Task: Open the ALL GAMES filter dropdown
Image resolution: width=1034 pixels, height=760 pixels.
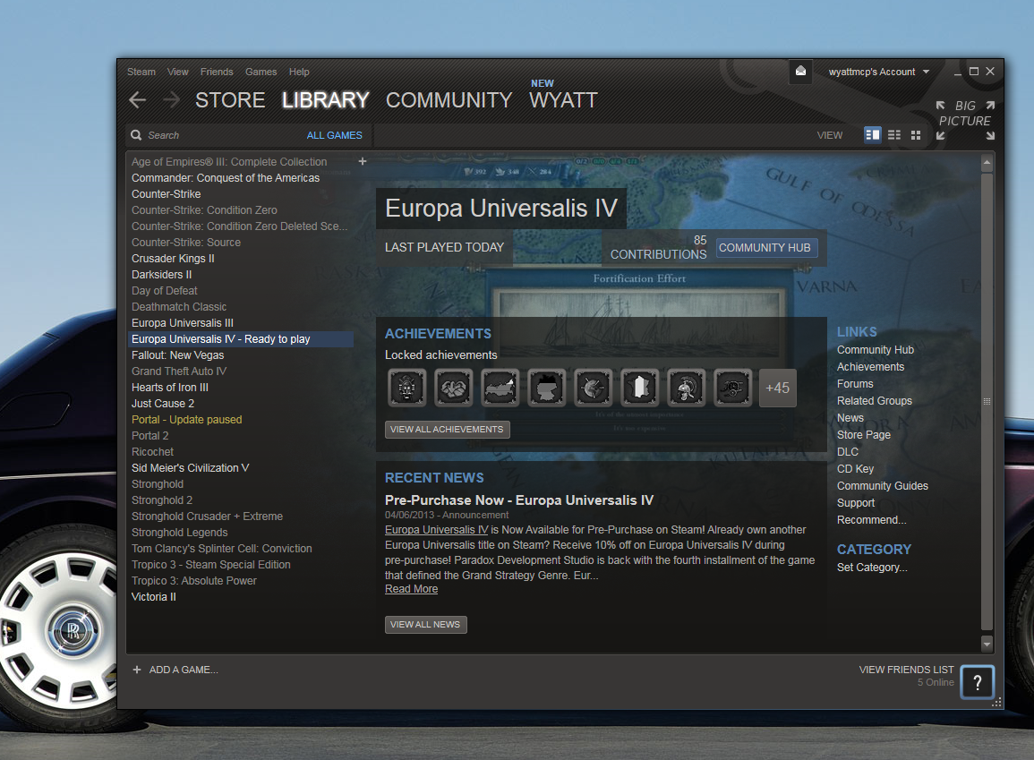Action: (334, 135)
